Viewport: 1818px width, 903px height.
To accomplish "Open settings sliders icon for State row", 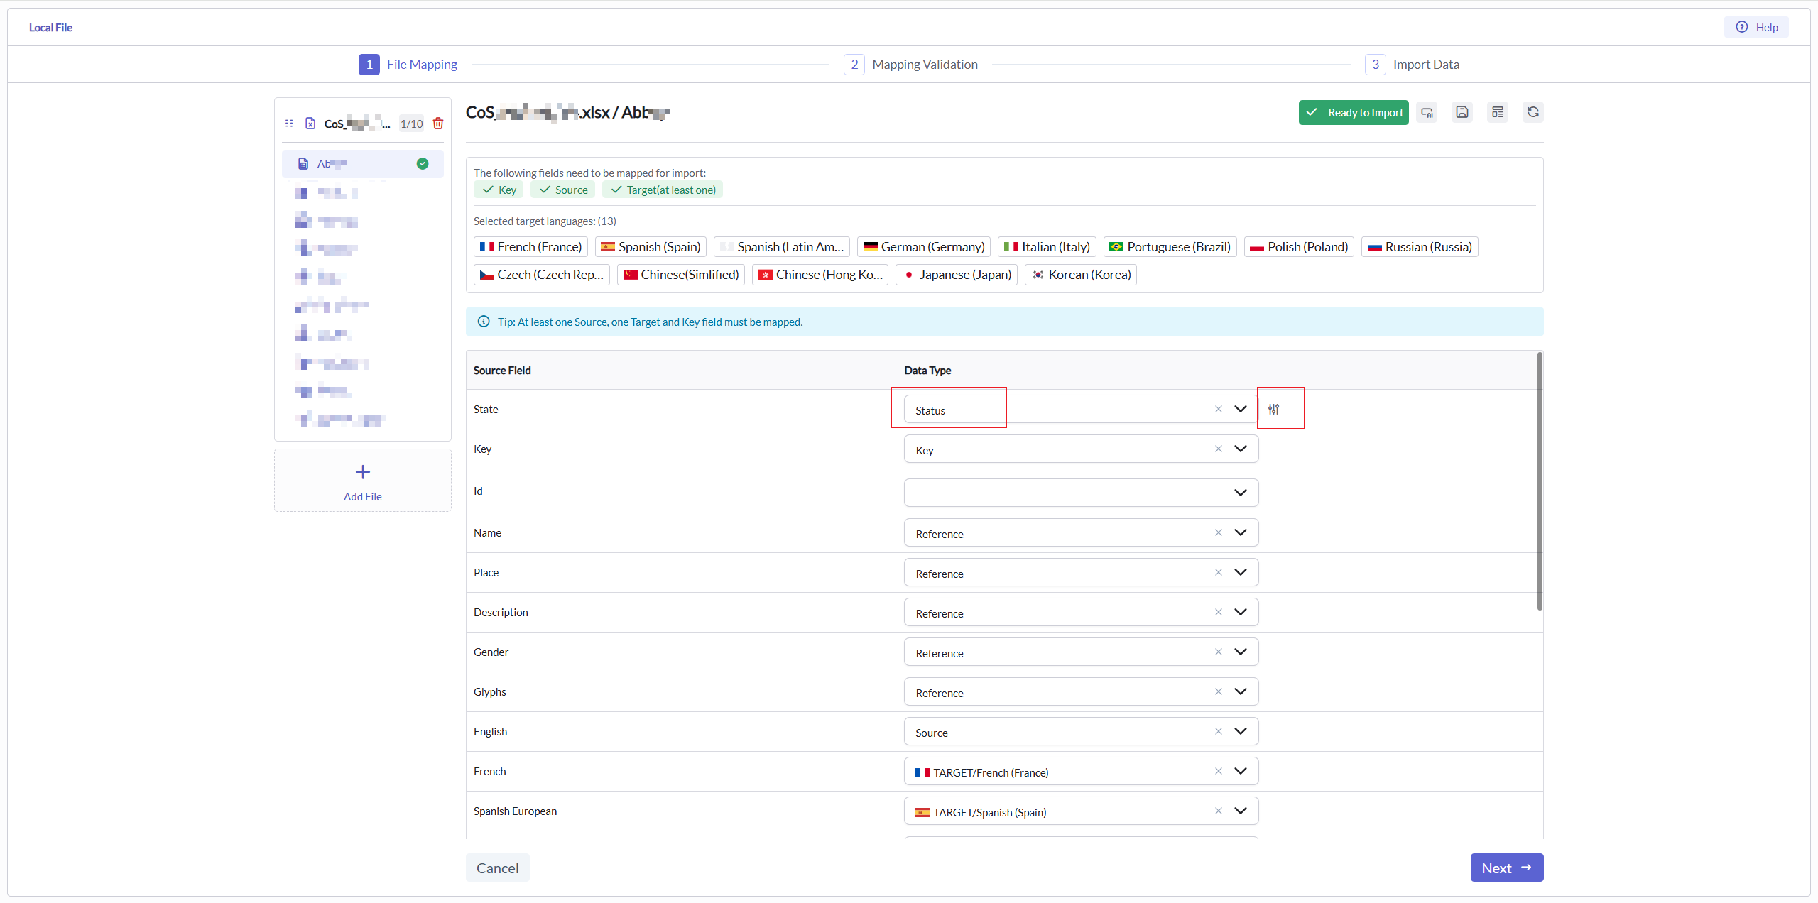I will point(1274,409).
